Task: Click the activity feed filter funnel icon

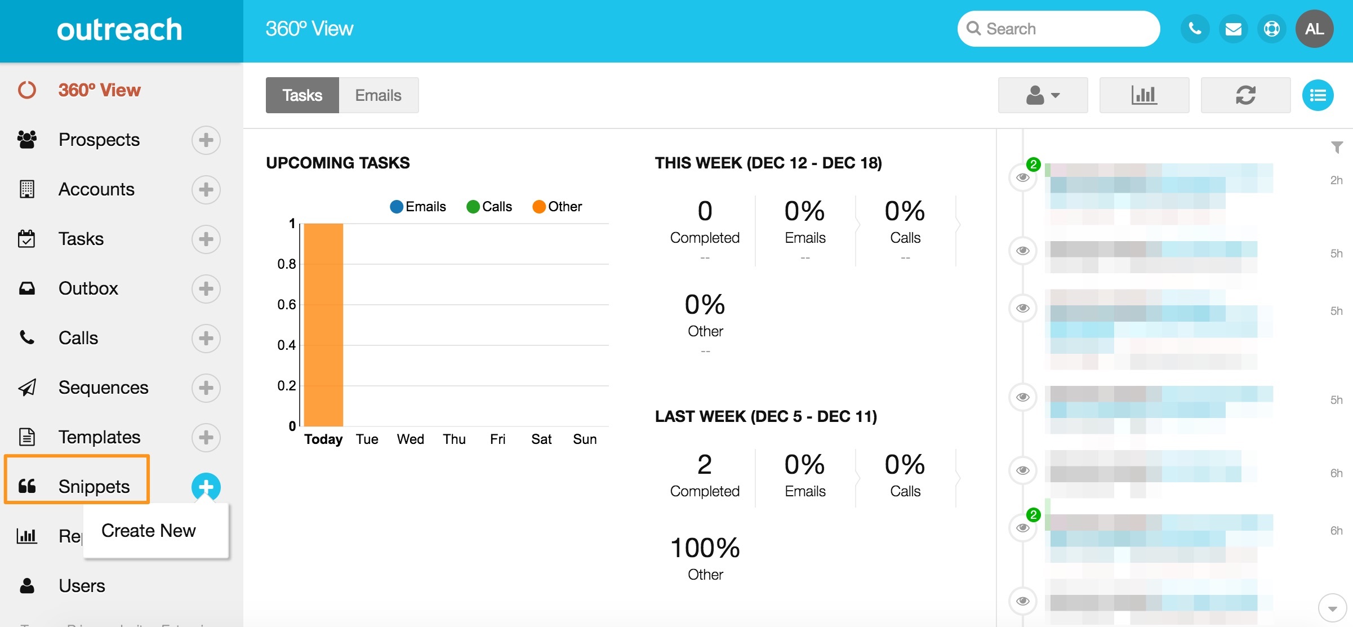Action: tap(1337, 147)
